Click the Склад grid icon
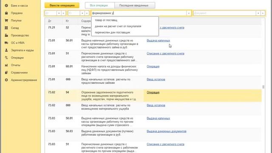This screenshot has width=272, height=153. (6, 28)
